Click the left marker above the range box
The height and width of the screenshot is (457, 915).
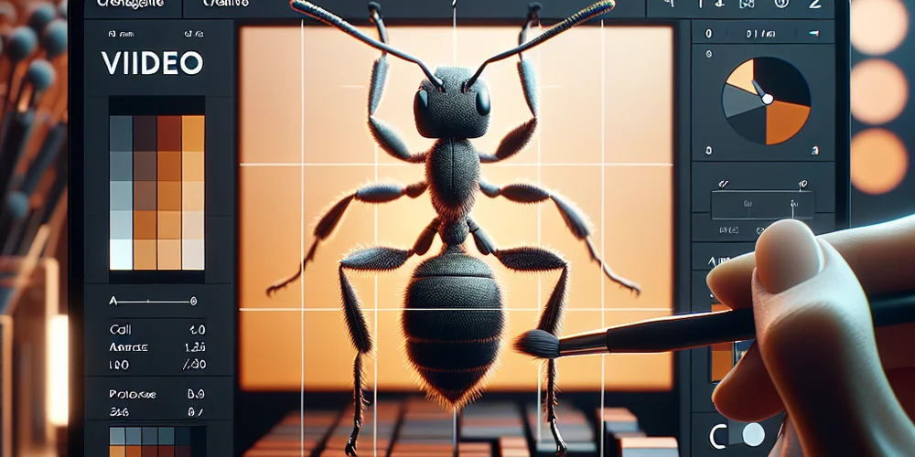(724, 185)
